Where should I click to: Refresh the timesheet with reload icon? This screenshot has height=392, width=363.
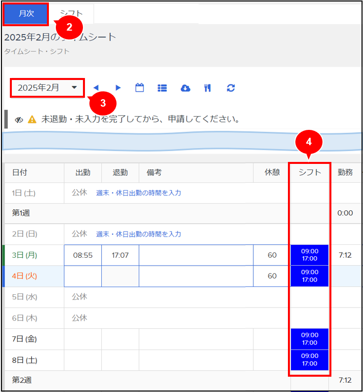[x=231, y=88]
